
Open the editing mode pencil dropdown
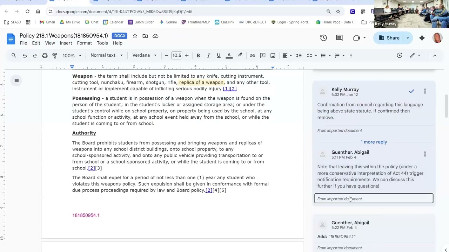415,55
